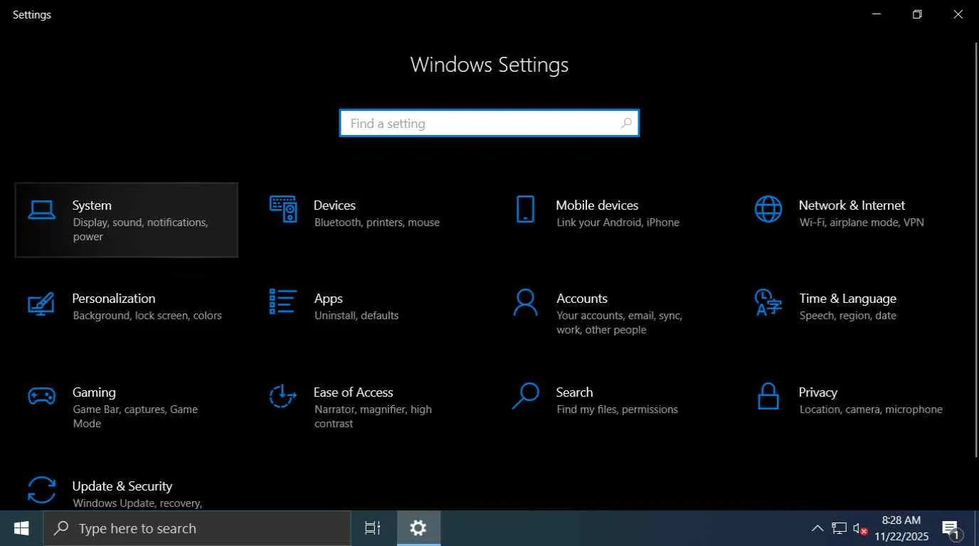Viewport: 979px width, 546px height.
Task: Open the Windows Start menu
Action: coord(21,528)
